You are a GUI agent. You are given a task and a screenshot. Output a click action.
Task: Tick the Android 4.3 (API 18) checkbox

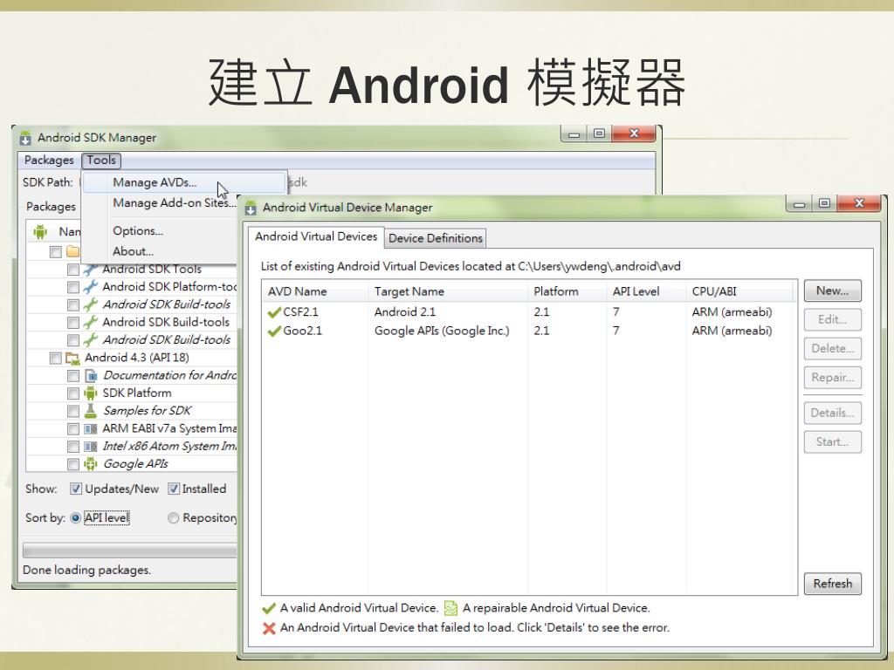point(55,359)
